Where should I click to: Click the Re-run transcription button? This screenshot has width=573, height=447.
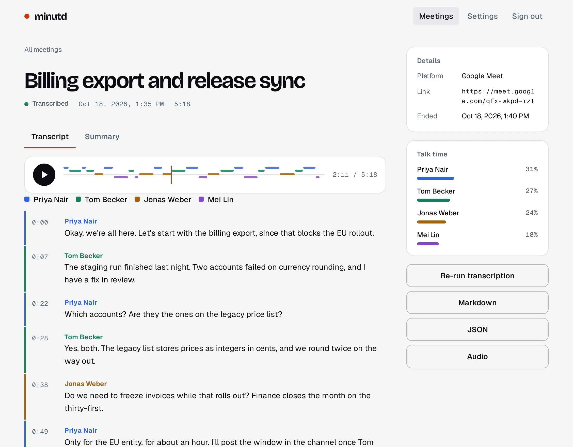[x=477, y=276]
